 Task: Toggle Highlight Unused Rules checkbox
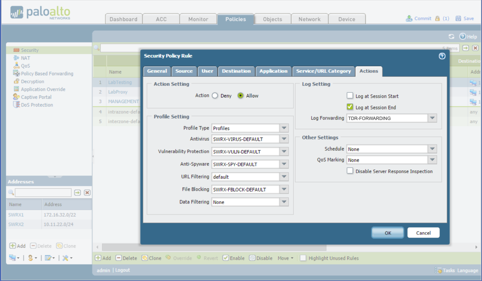pyautogui.click(x=303, y=258)
